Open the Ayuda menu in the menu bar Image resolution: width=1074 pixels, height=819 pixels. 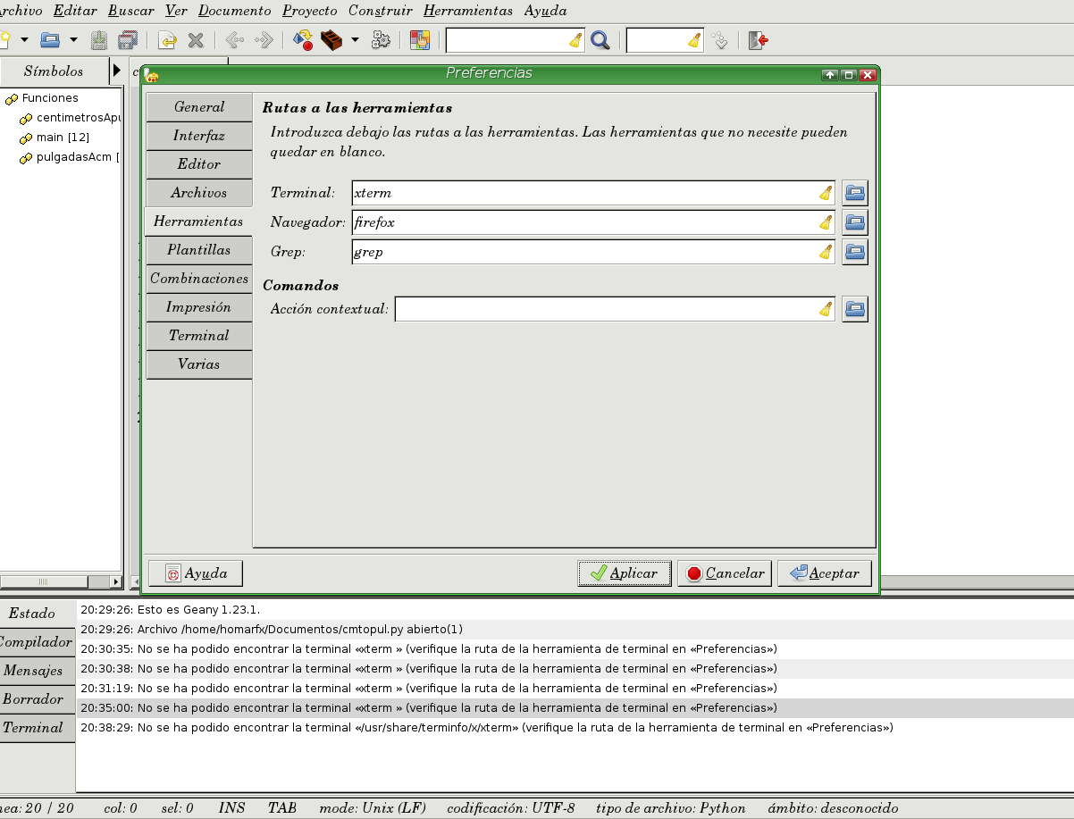(x=545, y=11)
